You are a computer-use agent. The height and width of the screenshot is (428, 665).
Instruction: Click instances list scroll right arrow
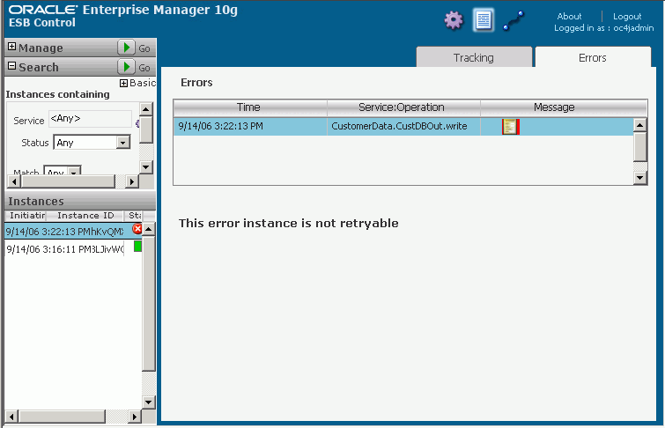[x=135, y=417]
